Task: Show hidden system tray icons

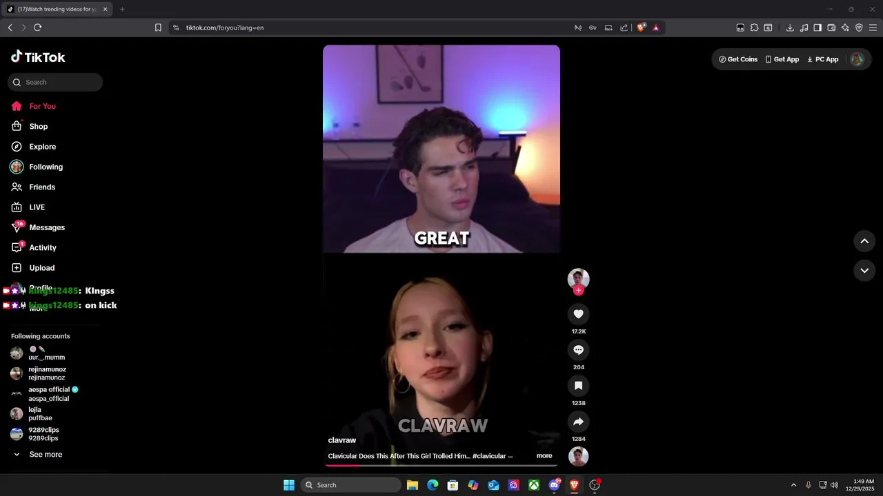Action: click(793, 485)
